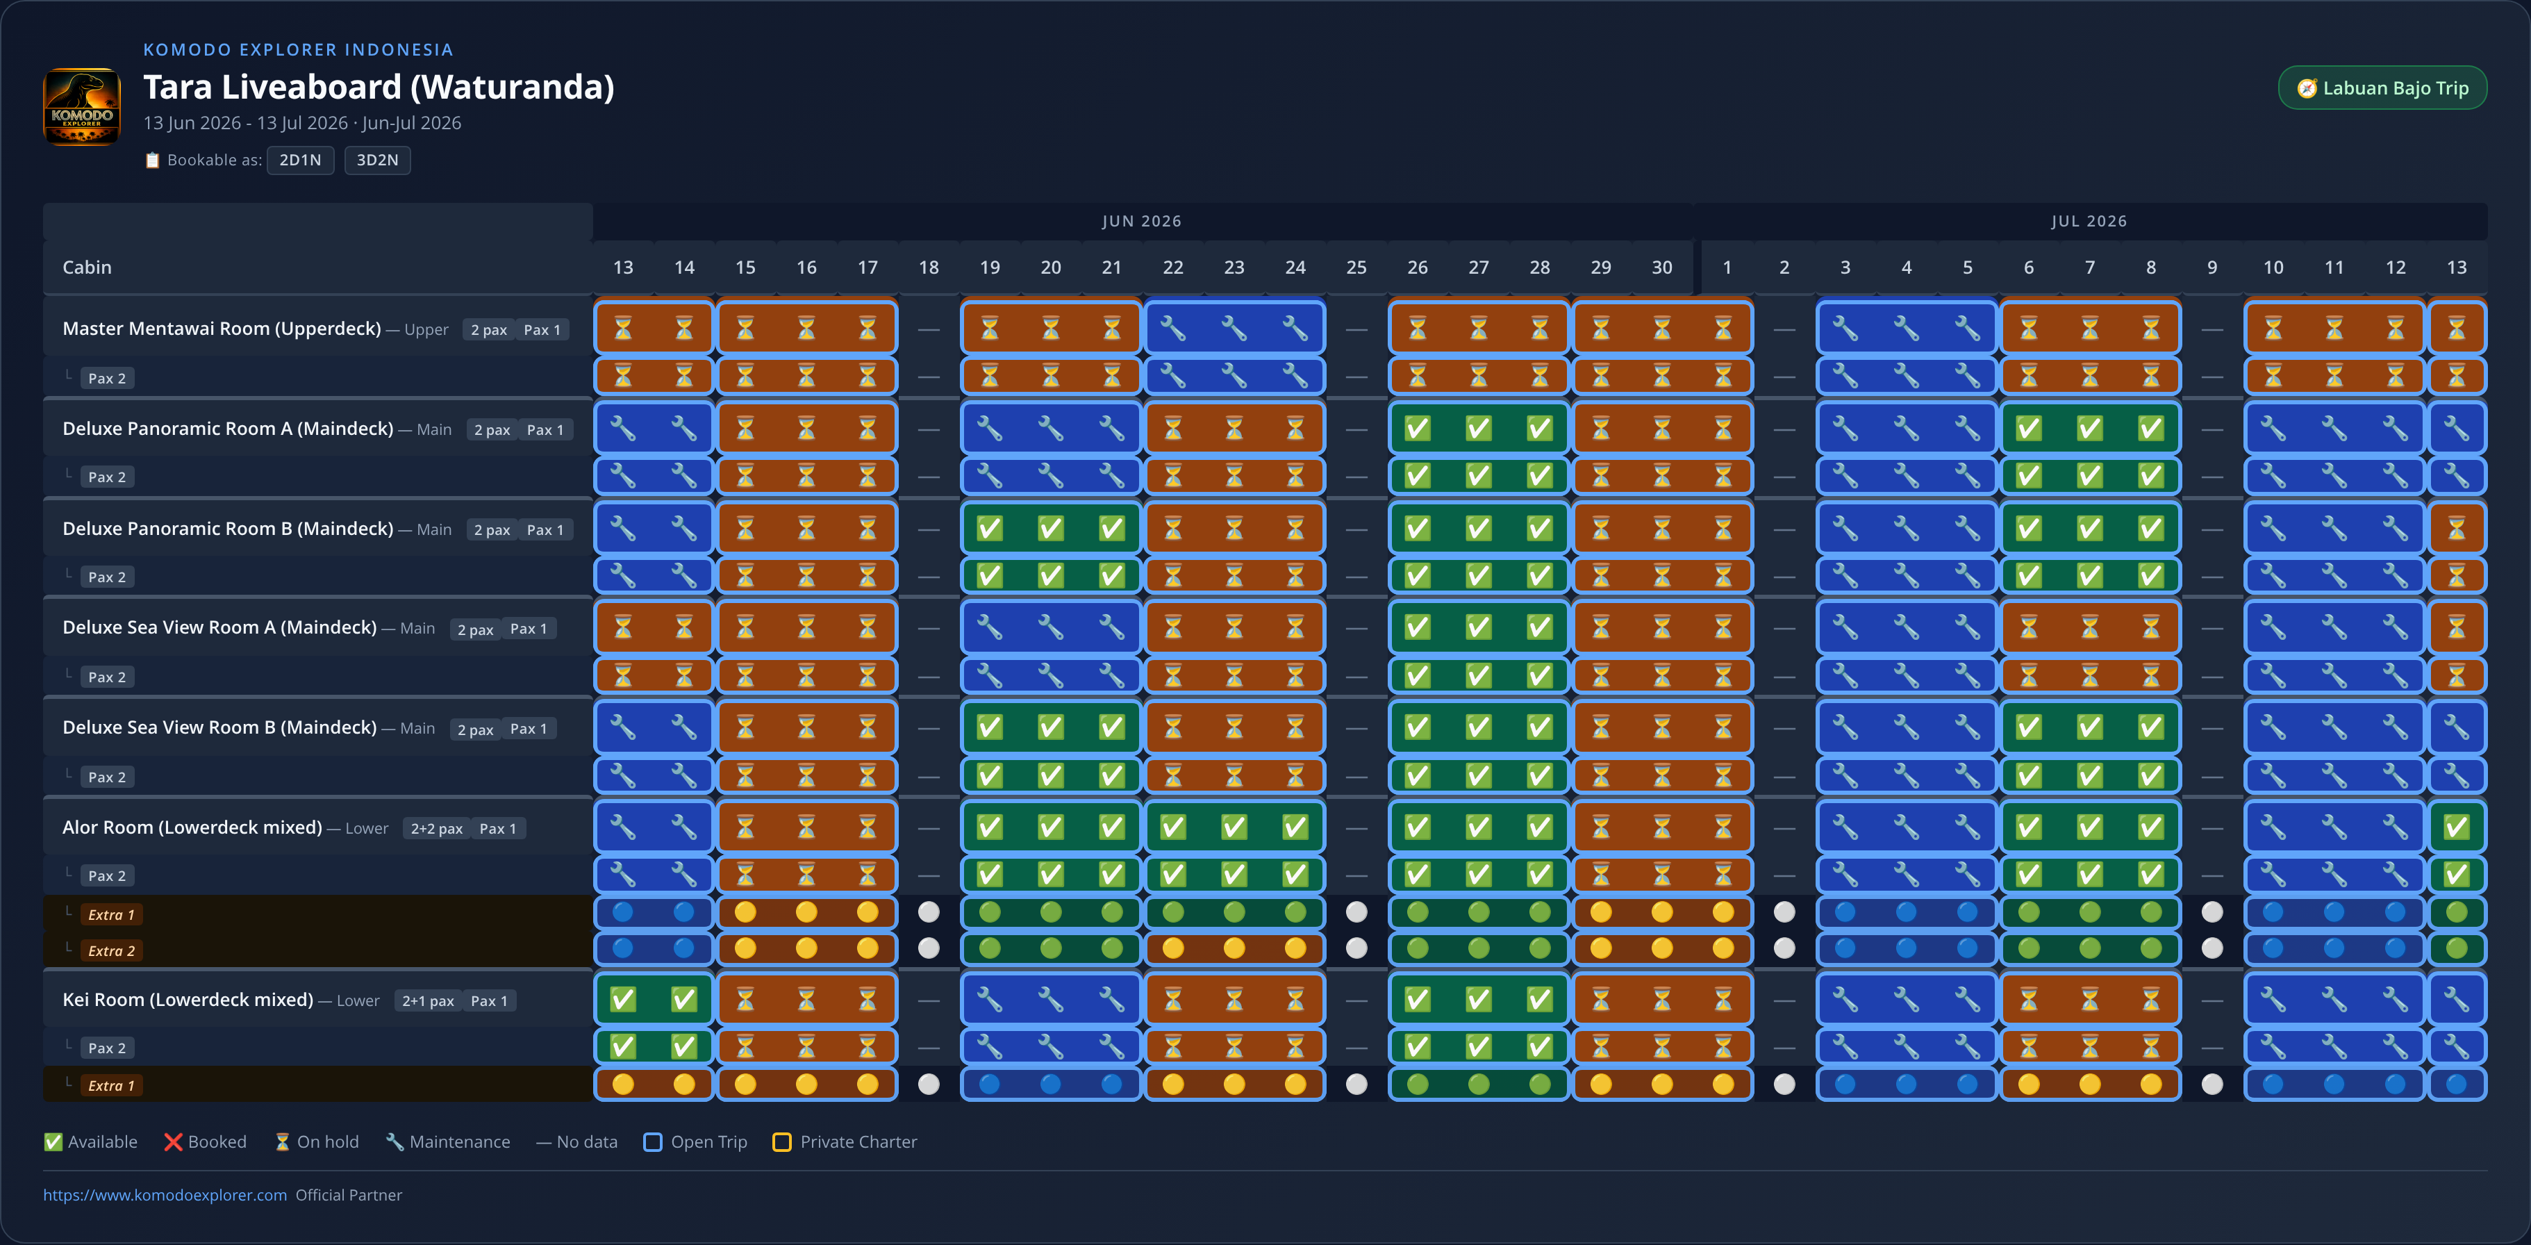Select Jun 29 hourglass for Alor Room Pax 1
Image resolution: width=2531 pixels, height=1245 pixels.
[x=1600, y=827]
